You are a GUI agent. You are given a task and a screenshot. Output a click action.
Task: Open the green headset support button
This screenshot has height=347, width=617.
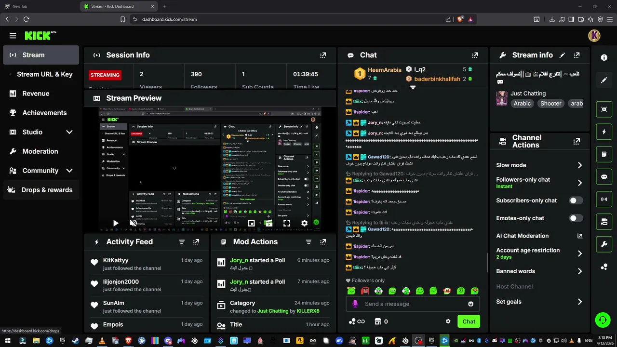pyautogui.click(x=603, y=320)
